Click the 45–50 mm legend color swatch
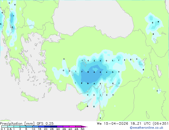Screen dimensions: 169x130 point(78,127)
